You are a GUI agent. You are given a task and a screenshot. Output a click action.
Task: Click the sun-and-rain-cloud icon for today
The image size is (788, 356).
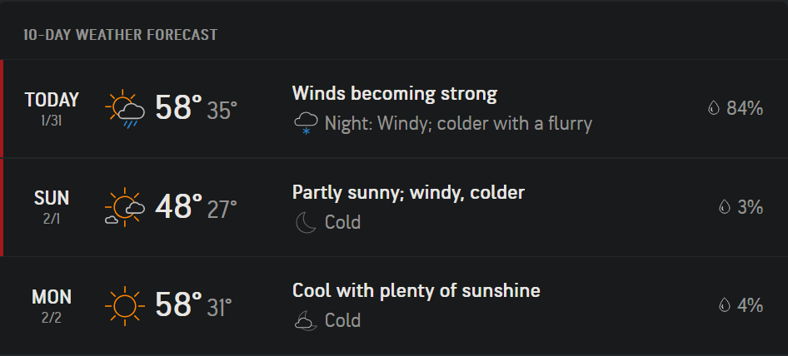click(125, 108)
